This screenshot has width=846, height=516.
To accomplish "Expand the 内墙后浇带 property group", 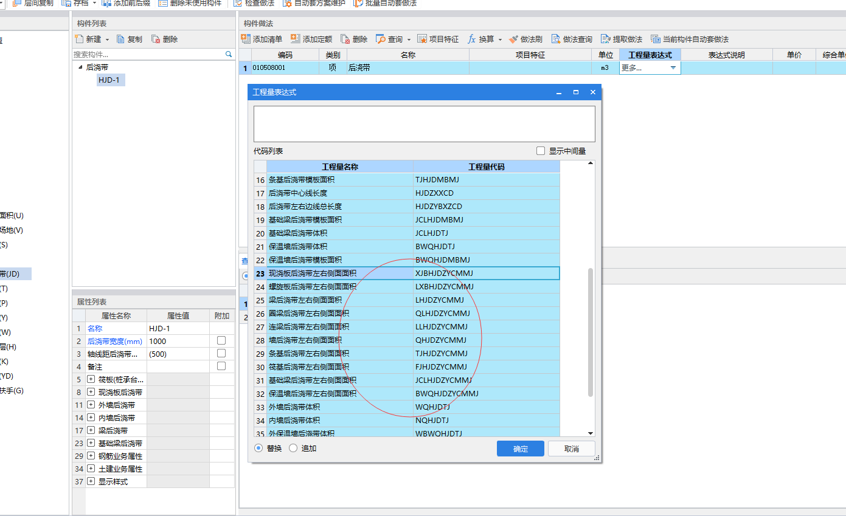I will click(91, 418).
